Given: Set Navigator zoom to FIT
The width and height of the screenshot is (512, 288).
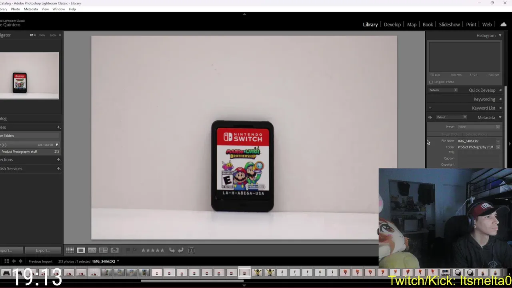Looking at the screenshot, I should pyautogui.click(x=32, y=35).
